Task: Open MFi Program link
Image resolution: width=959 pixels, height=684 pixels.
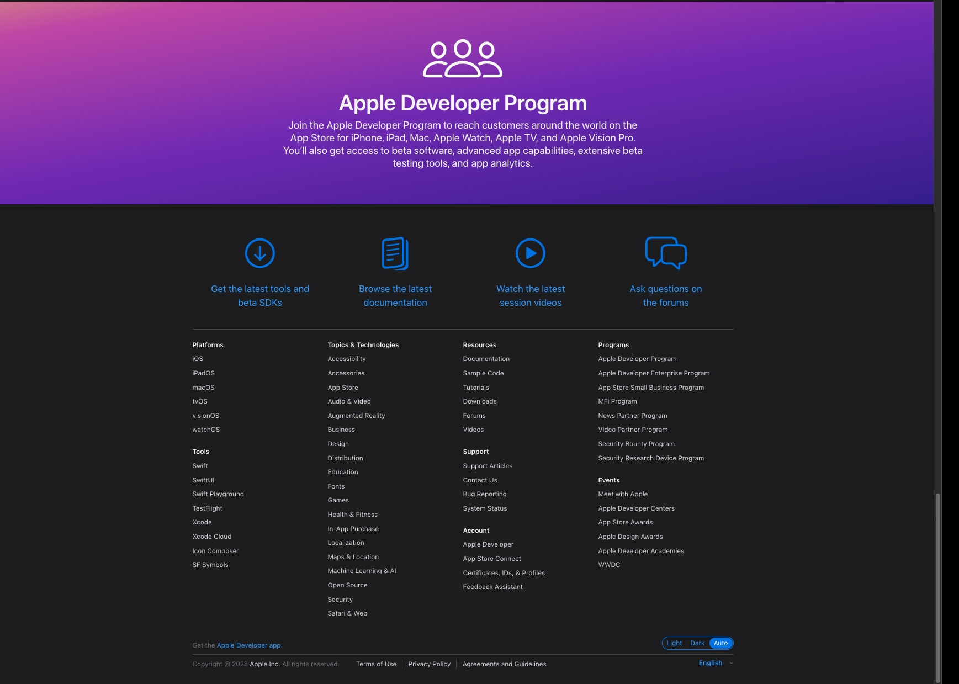Action: click(x=617, y=401)
